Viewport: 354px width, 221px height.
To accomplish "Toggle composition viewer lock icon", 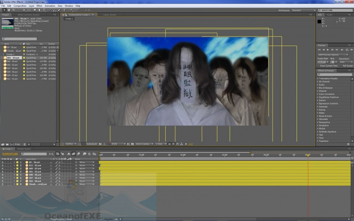I will pyautogui.click(x=66, y=15).
